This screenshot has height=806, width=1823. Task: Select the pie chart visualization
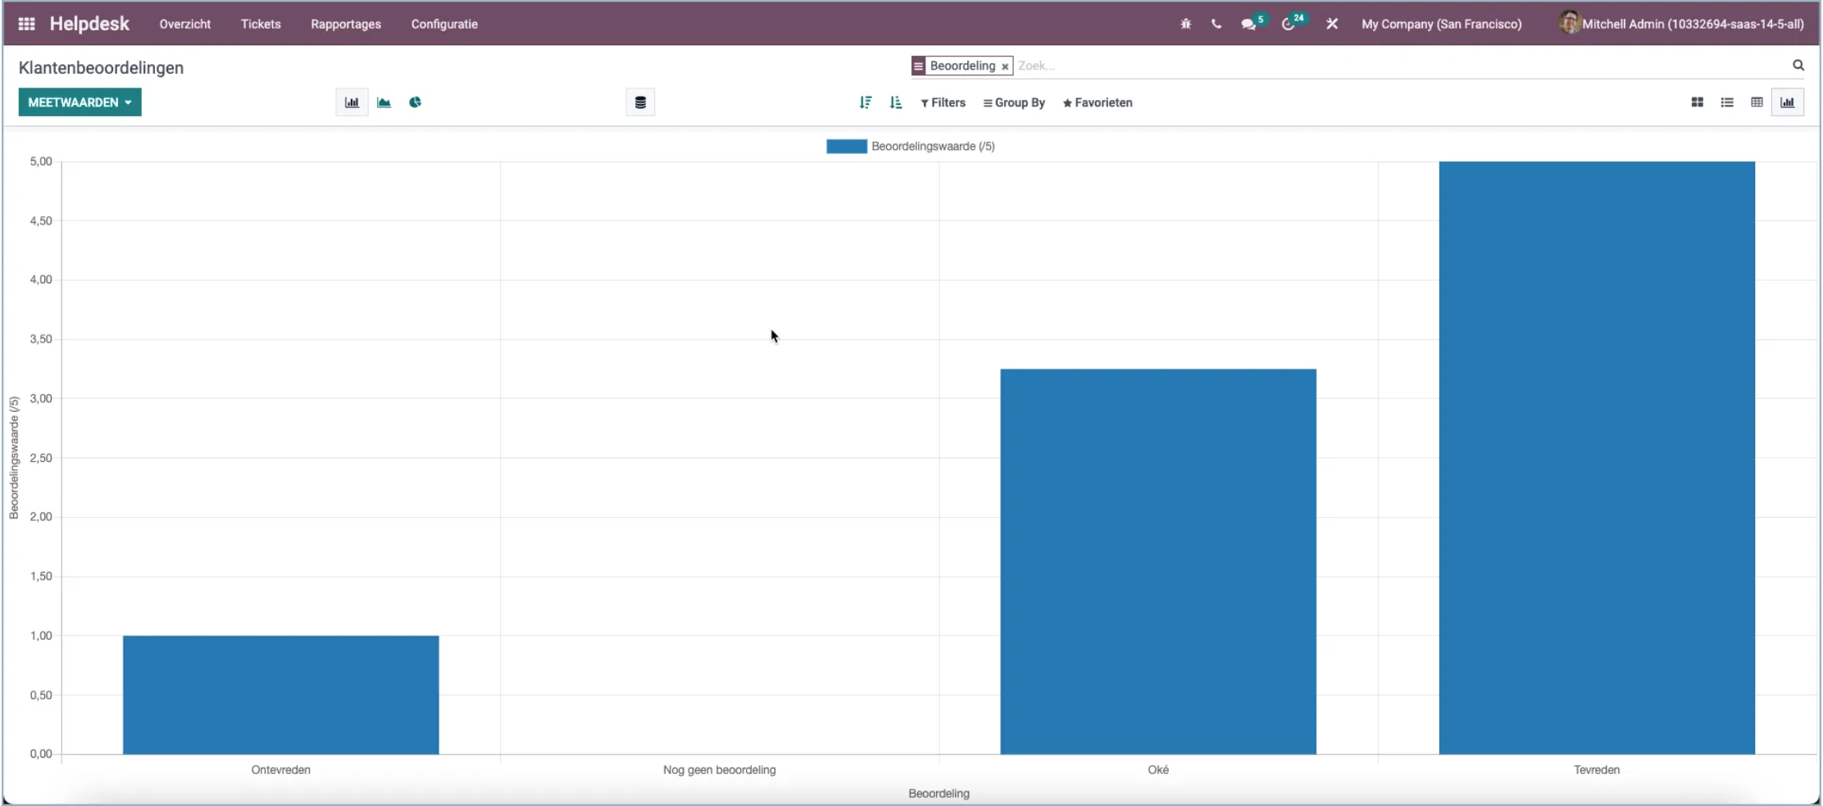tap(416, 102)
